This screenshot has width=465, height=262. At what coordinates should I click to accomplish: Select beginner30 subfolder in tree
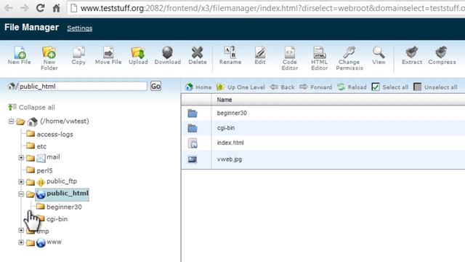(x=64, y=207)
